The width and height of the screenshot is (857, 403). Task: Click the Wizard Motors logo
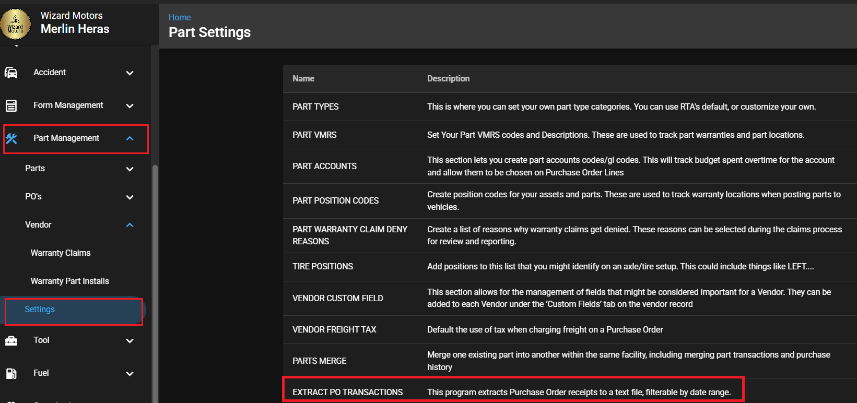coord(16,24)
